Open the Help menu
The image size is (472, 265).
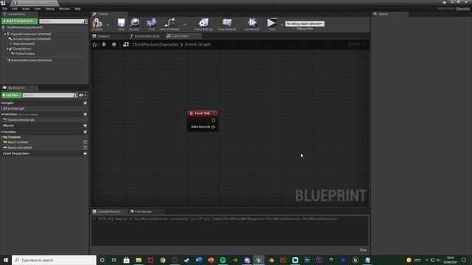[77, 9]
